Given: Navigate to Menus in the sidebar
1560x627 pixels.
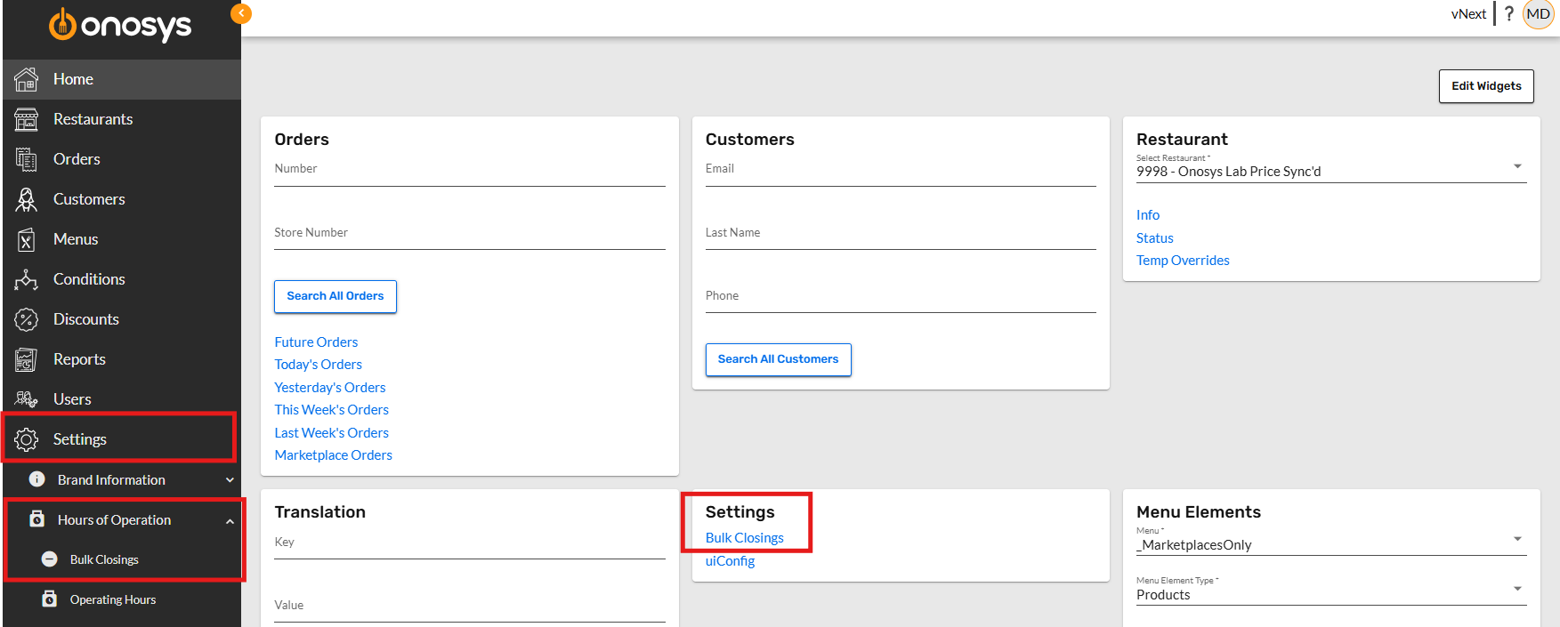Looking at the screenshot, I should point(122,239).
